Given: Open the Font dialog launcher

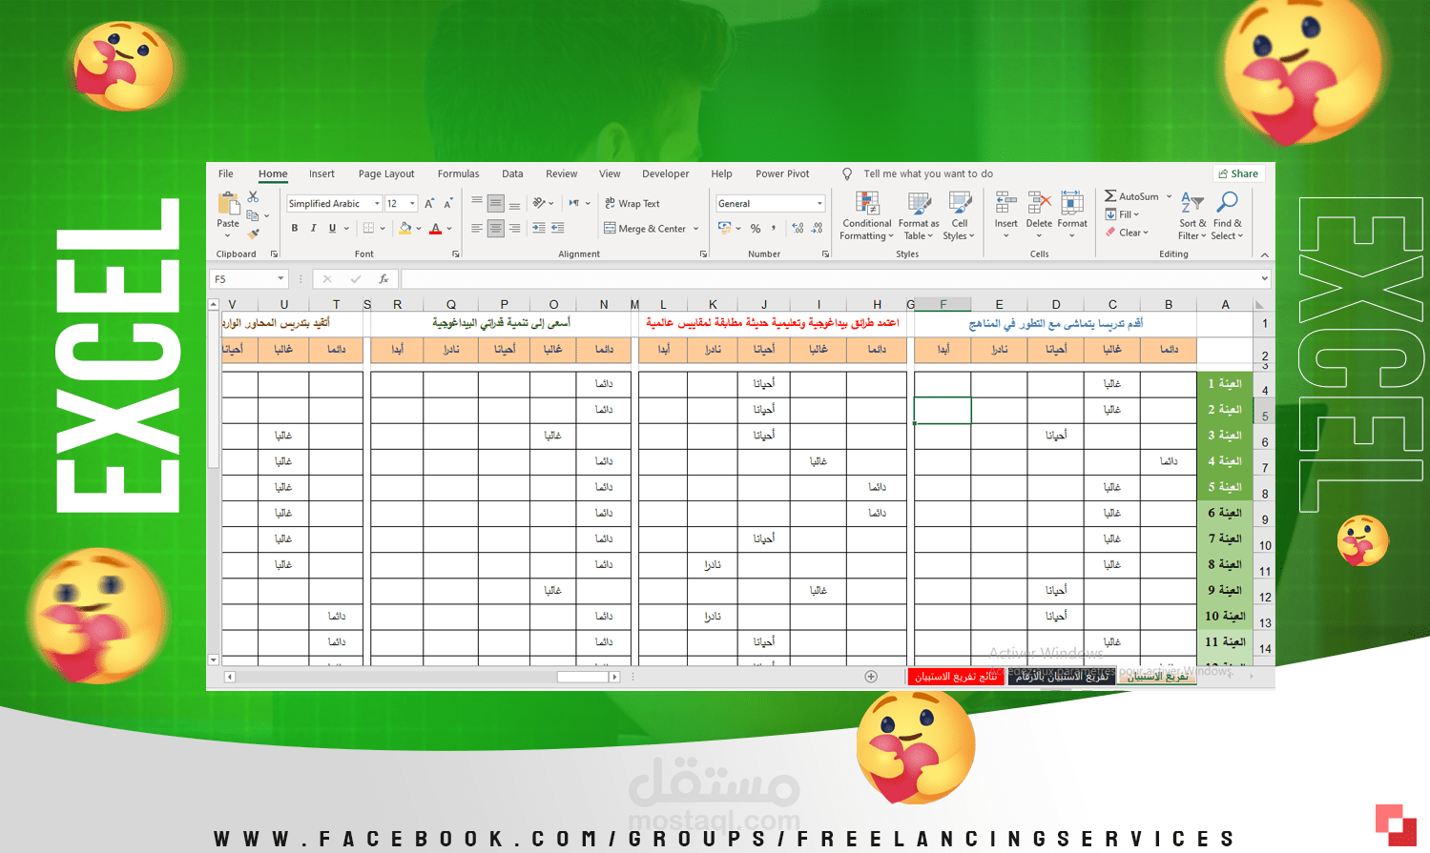Looking at the screenshot, I should coord(456,254).
